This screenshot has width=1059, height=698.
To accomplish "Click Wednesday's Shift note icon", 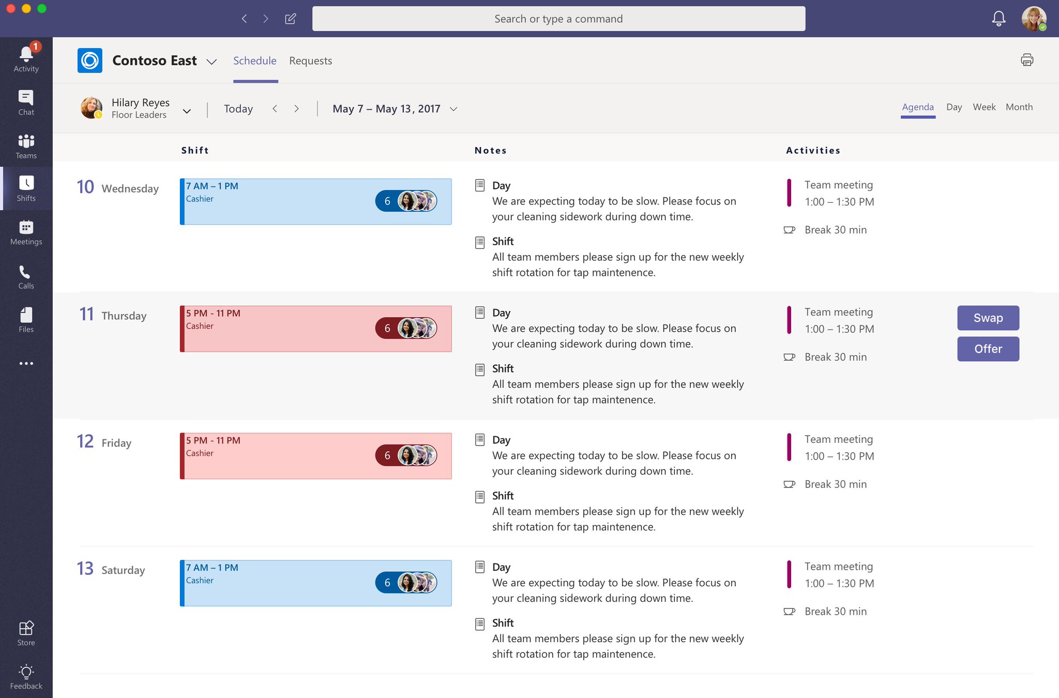I will (480, 242).
